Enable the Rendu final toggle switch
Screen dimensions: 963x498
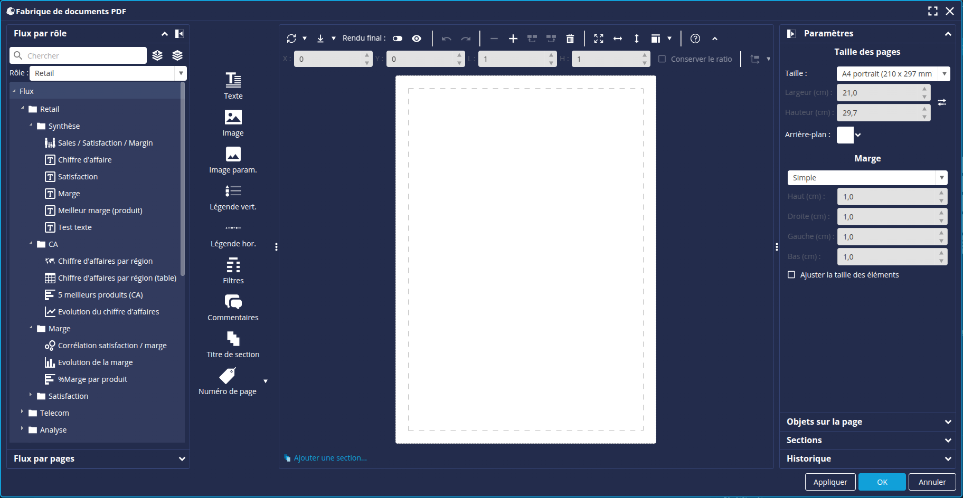pyautogui.click(x=397, y=38)
